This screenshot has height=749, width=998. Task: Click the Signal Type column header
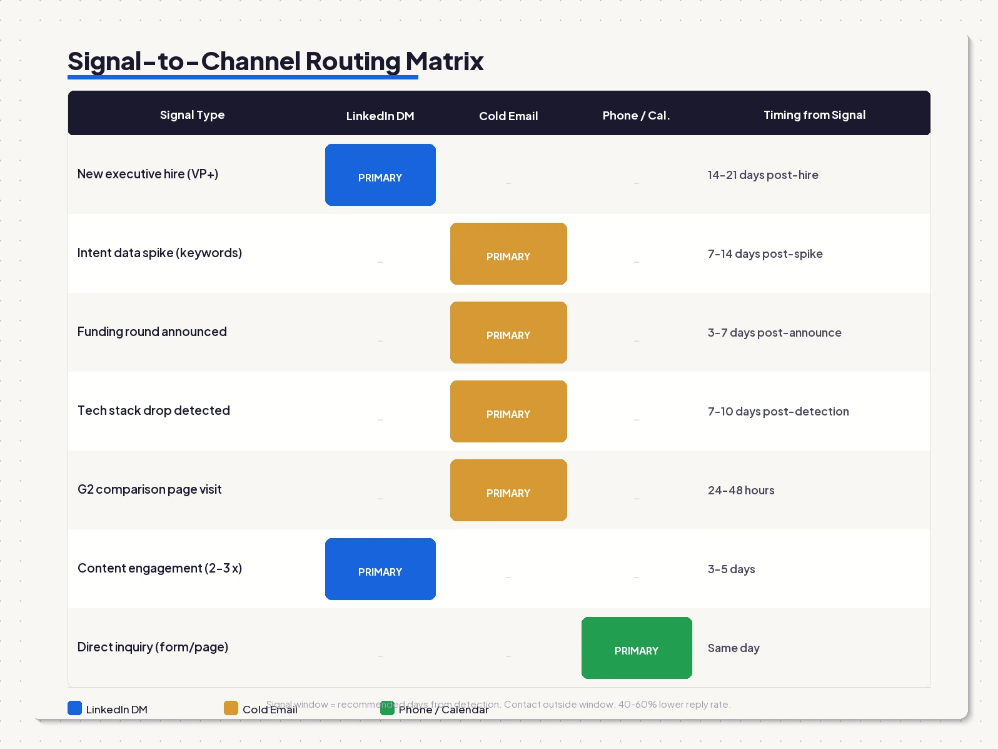tap(192, 115)
